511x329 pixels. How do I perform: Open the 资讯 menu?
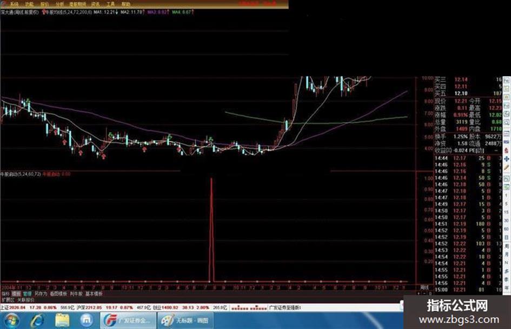tap(96, 4)
